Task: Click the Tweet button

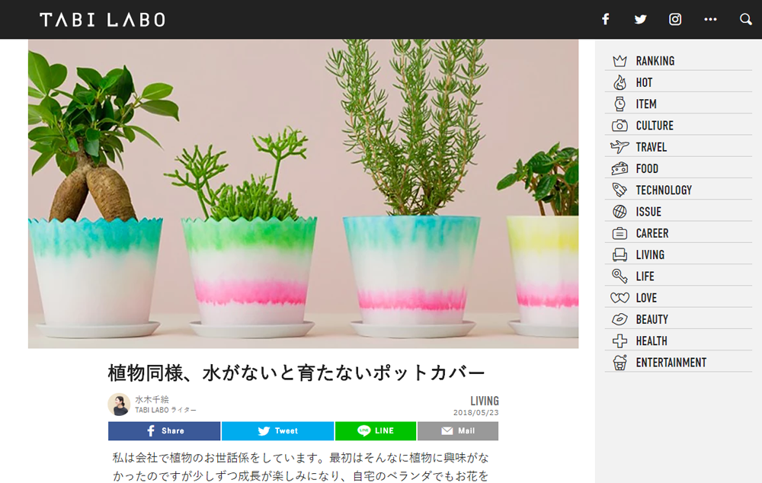Action: (278, 431)
